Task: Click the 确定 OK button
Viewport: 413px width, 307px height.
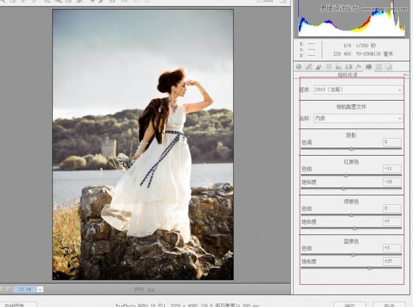Action: point(350,305)
